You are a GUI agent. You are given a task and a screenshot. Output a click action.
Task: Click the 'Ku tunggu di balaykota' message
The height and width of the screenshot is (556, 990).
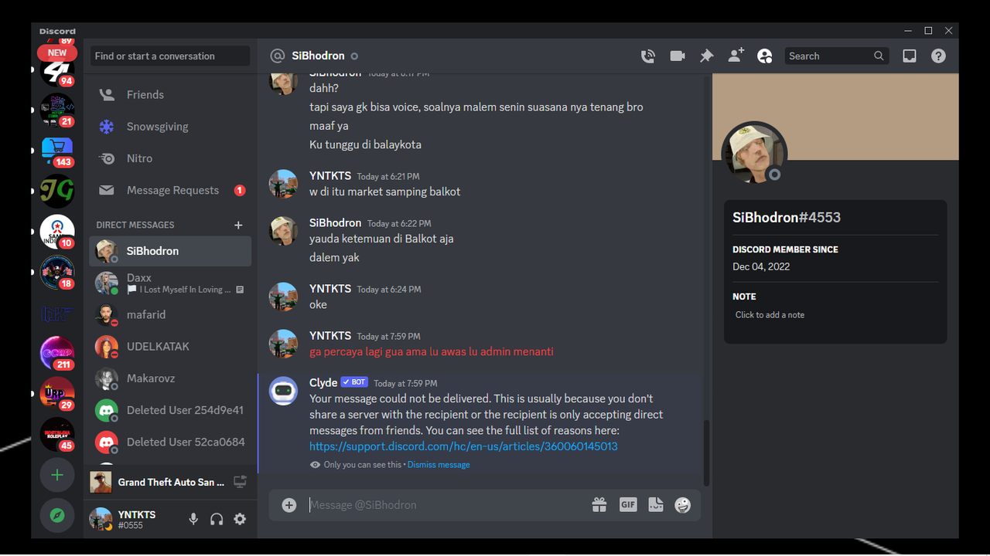(365, 144)
